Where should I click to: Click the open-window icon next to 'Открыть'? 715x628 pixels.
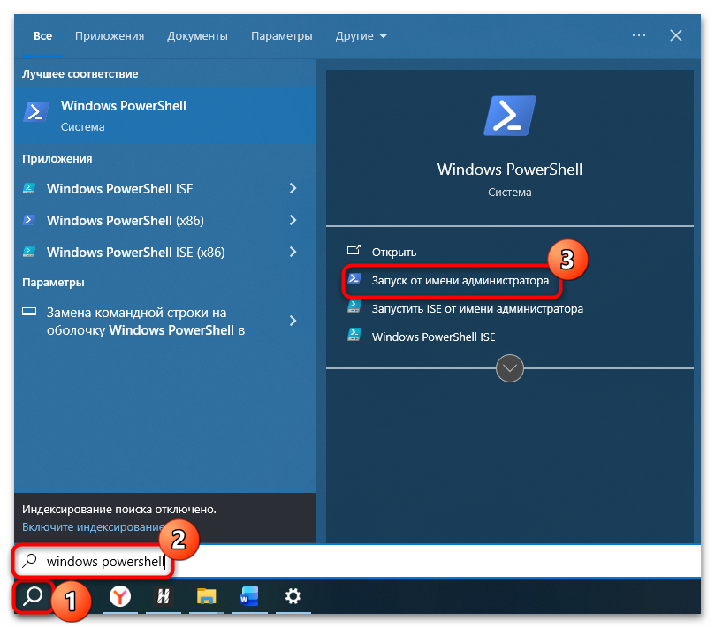(x=354, y=250)
